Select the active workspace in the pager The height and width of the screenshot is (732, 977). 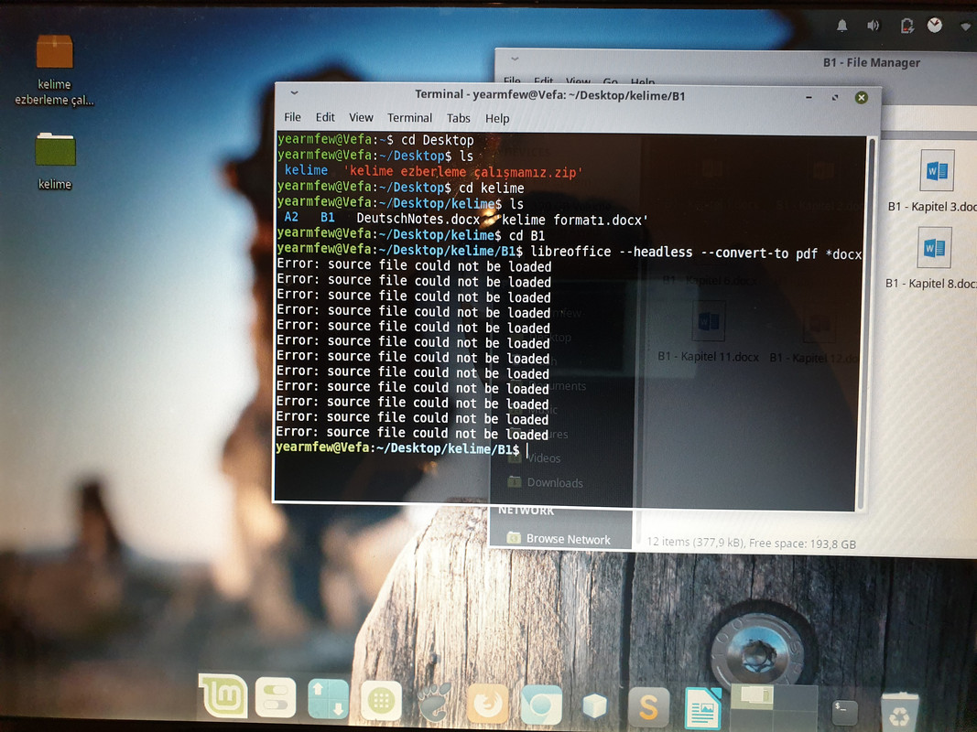point(752,696)
